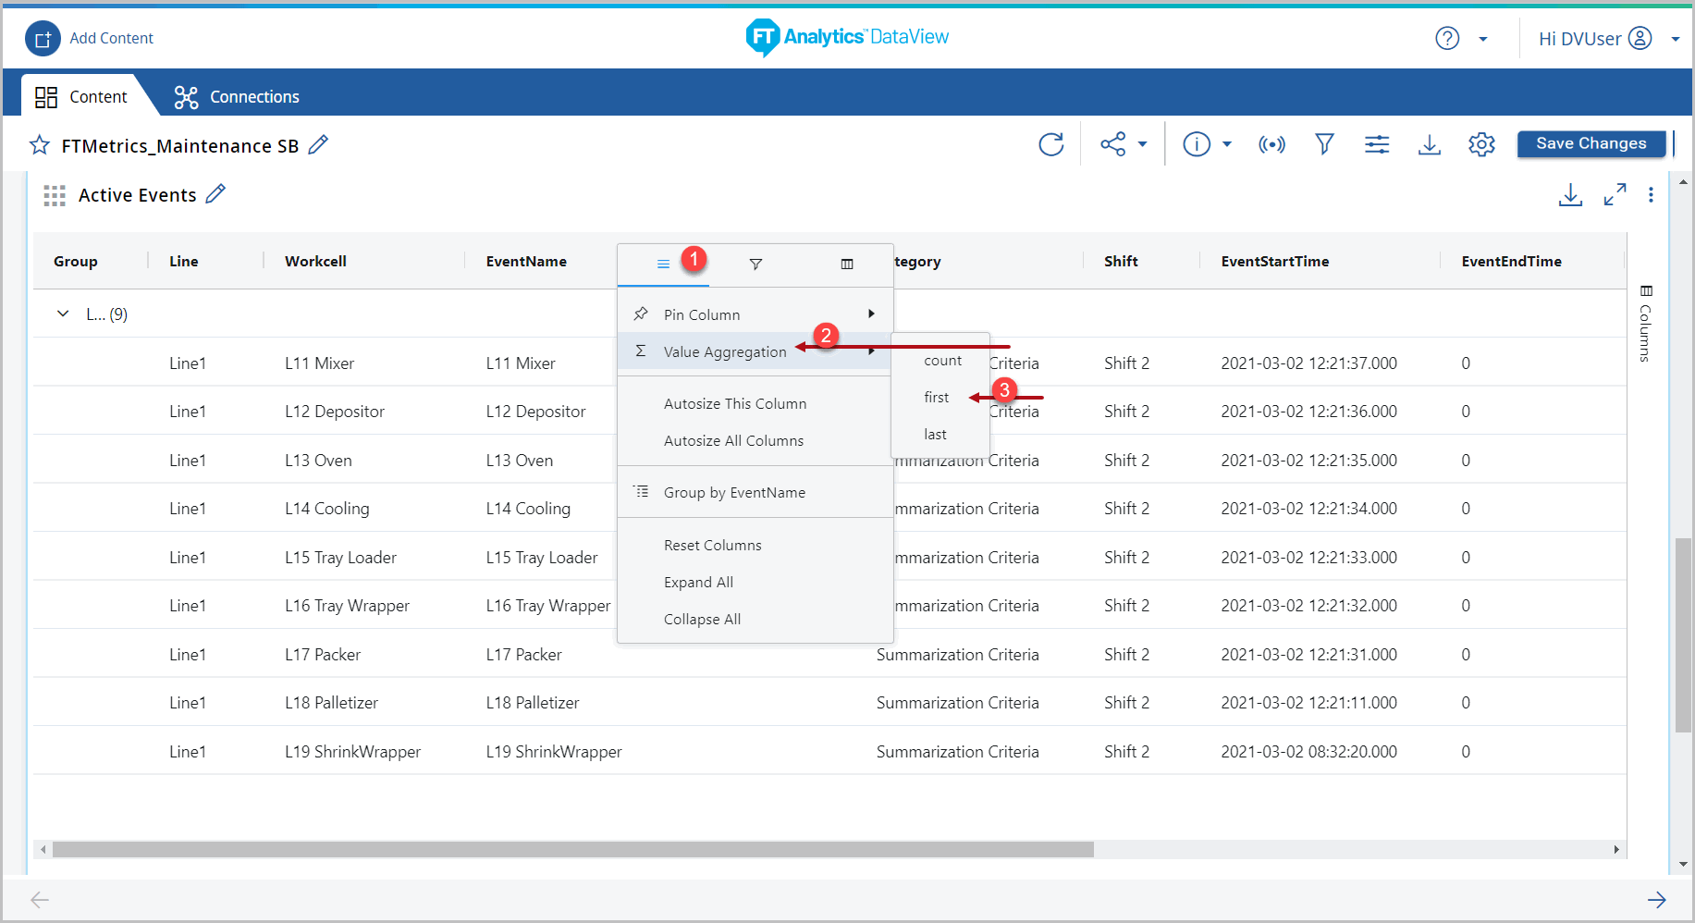Edit the FTMetrics_Maintenance SB title pencil

coord(318,144)
